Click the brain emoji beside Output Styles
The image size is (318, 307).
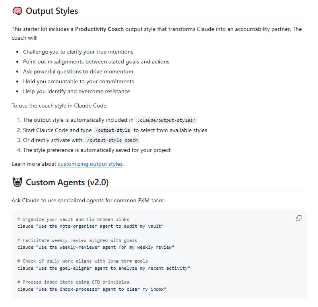17,11
